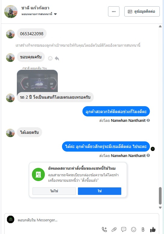
Task: Click help icon beside first Nanwhan Nanthanit
Action: click(148, 120)
